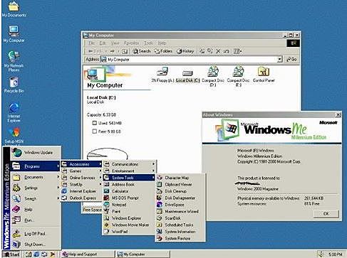Screen dimensions: 347x258
Task: Switch to Help and Support taskbar button
Action: [88, 254]
